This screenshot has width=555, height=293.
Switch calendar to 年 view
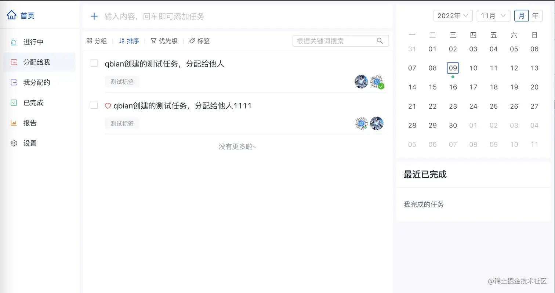coord(536,16)
